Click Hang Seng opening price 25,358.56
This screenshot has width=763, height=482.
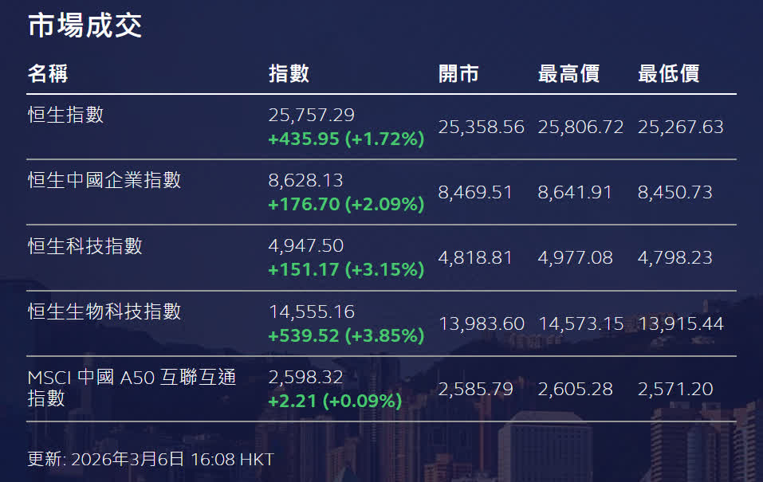tap(482, 127)
